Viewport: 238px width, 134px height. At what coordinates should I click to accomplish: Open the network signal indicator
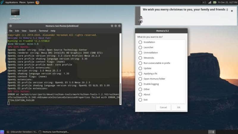point(209,2)
